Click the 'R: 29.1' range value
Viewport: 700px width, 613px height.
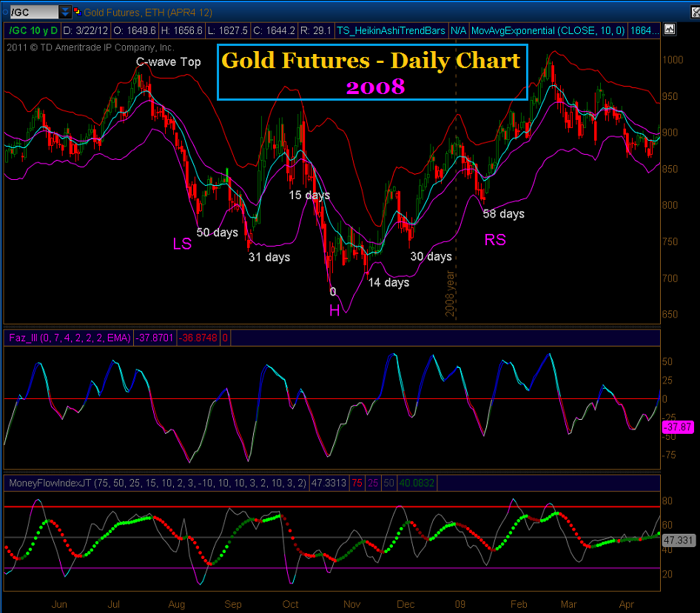point(316,30)
